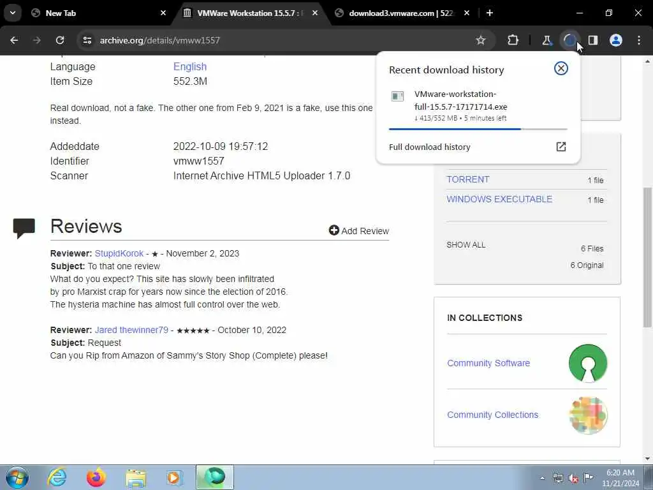Click Community Software green thumbnail
The height and width of the screenshot is (490, 653).
click(588, 363)
